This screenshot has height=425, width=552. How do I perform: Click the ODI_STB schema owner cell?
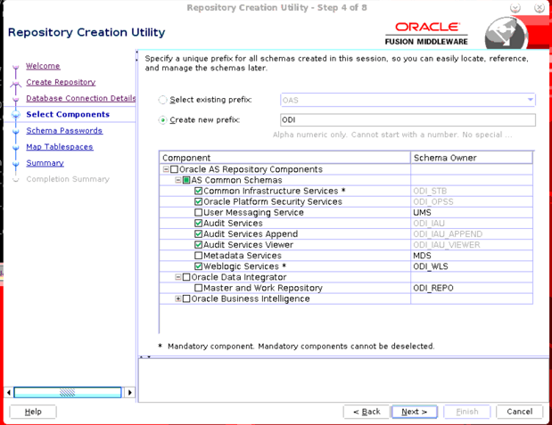[472, 191]
